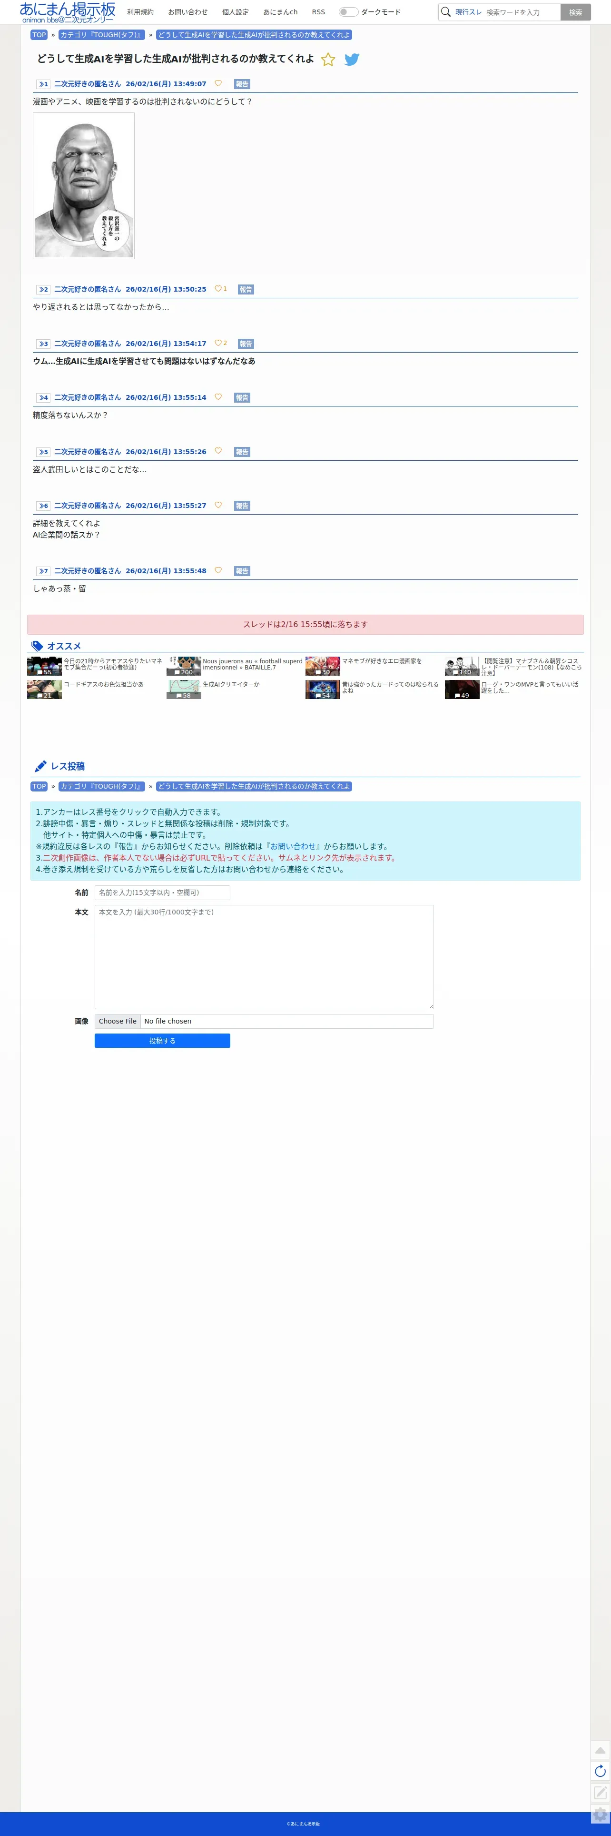Open the あにまんch menu item
Image resolution: width=611 pixels, height=1836 pixels.
pyautogui.click(x=281, y=12)
